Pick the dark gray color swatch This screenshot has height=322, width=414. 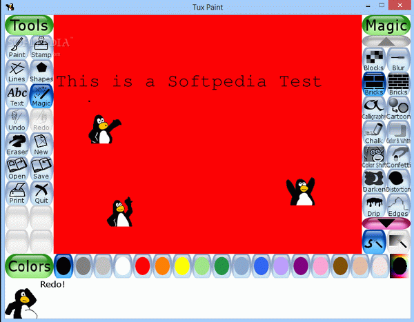click(x=83, y=266)
